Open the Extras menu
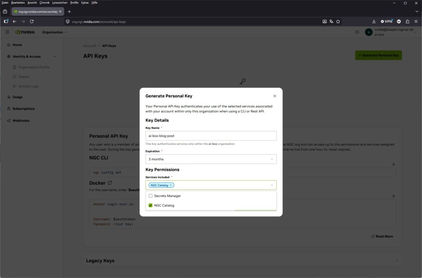Image resolution: width=422 pixels, height=278 pixels. (85, 3)
